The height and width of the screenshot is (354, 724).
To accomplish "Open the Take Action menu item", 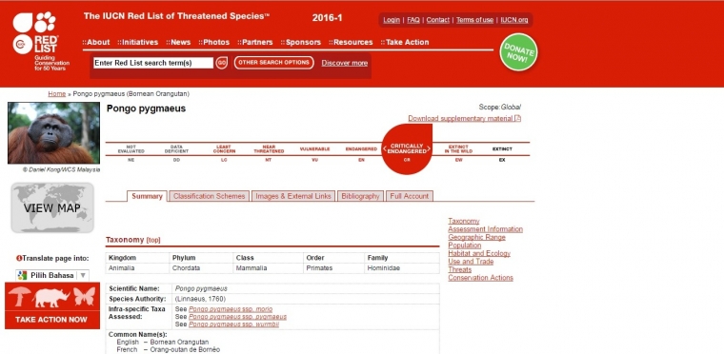I will pos(405,42).
